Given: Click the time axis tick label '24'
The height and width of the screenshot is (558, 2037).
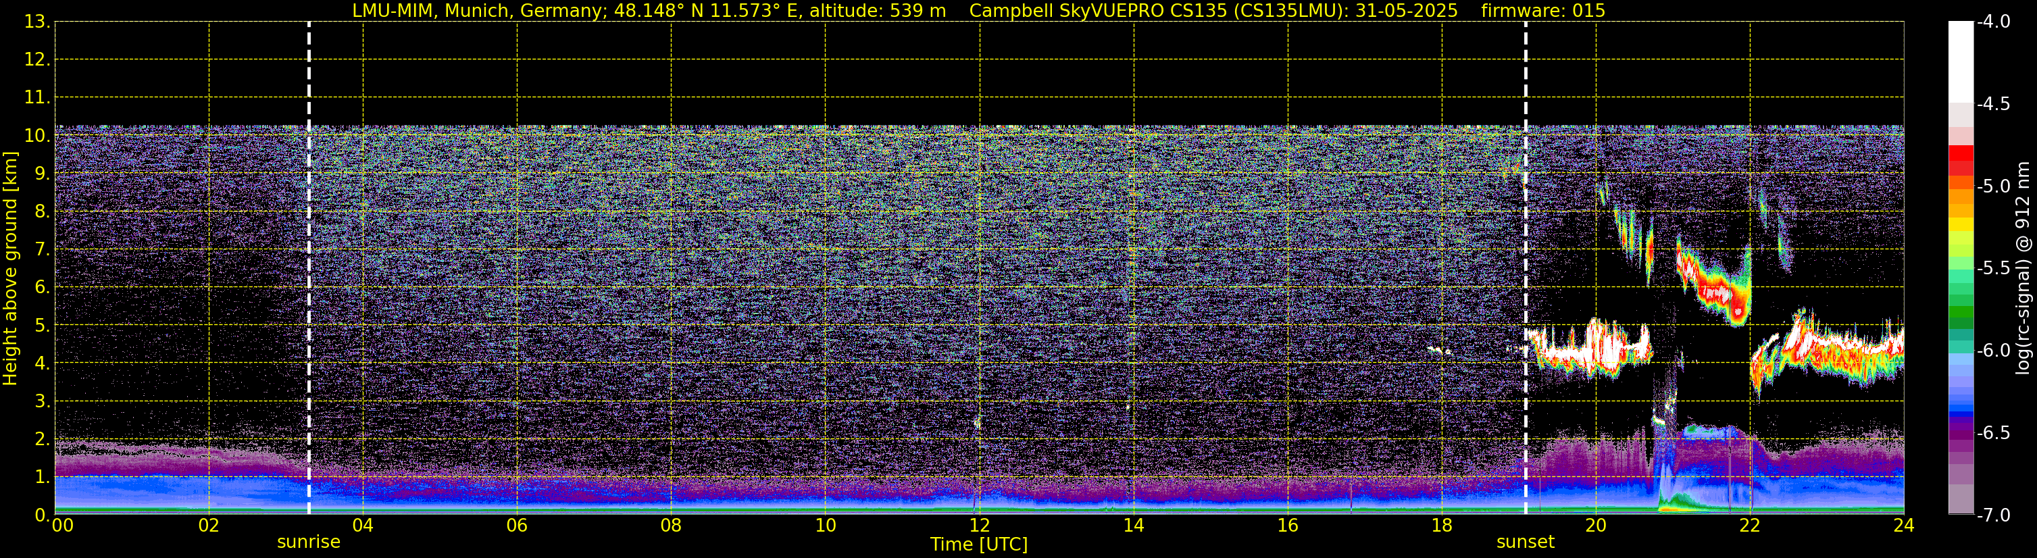Looking at the screenshot, I should tap(1904, 526).
